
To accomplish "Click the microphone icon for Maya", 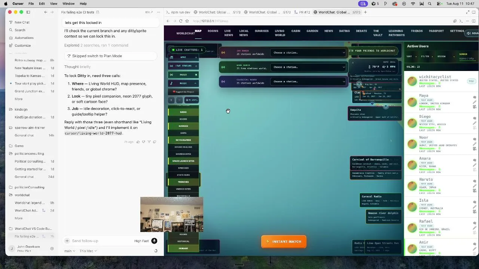I will (475, 102).
